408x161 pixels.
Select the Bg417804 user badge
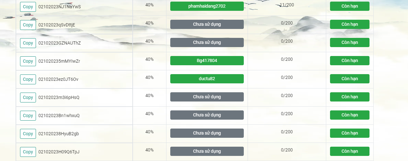pos(207,60)
